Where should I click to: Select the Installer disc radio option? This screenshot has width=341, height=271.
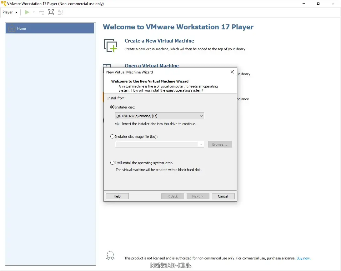(113, 107)
